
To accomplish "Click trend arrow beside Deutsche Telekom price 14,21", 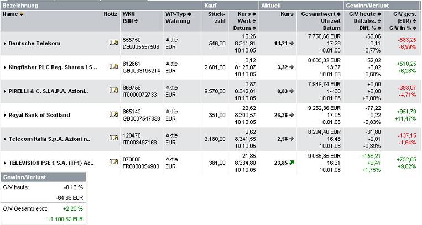I will [291, 43].
